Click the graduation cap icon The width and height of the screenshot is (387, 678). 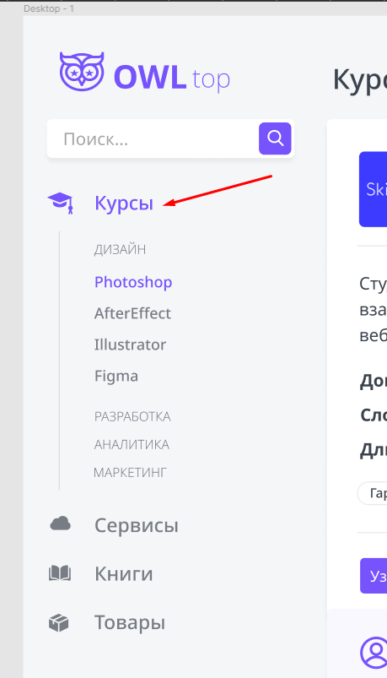point(61,203)
